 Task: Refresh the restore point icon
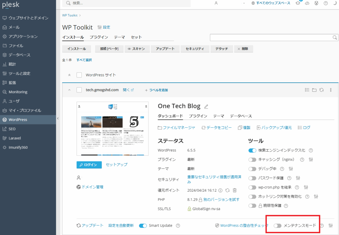[227, 190]
